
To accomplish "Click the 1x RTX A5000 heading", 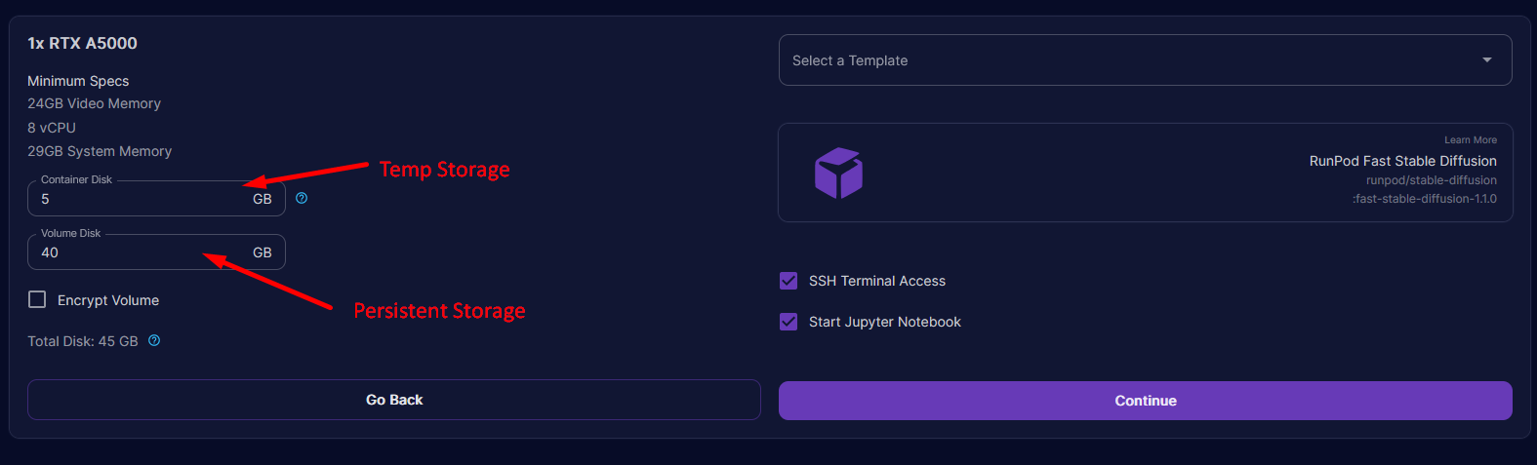I will [83, 43].
